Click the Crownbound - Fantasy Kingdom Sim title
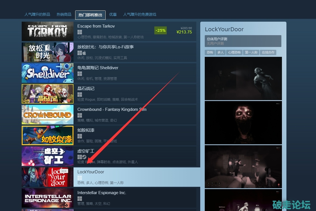Image resolution: width=316 pixels, height=211 pixels. point(112,109)
